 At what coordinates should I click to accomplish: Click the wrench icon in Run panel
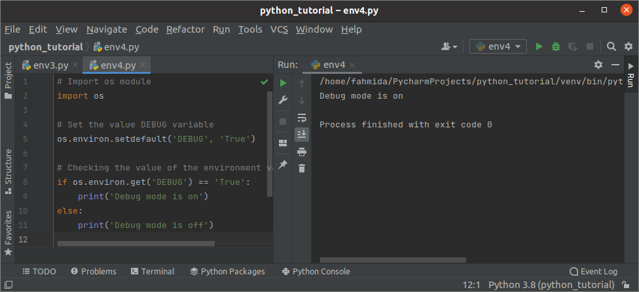click(283, 100)
